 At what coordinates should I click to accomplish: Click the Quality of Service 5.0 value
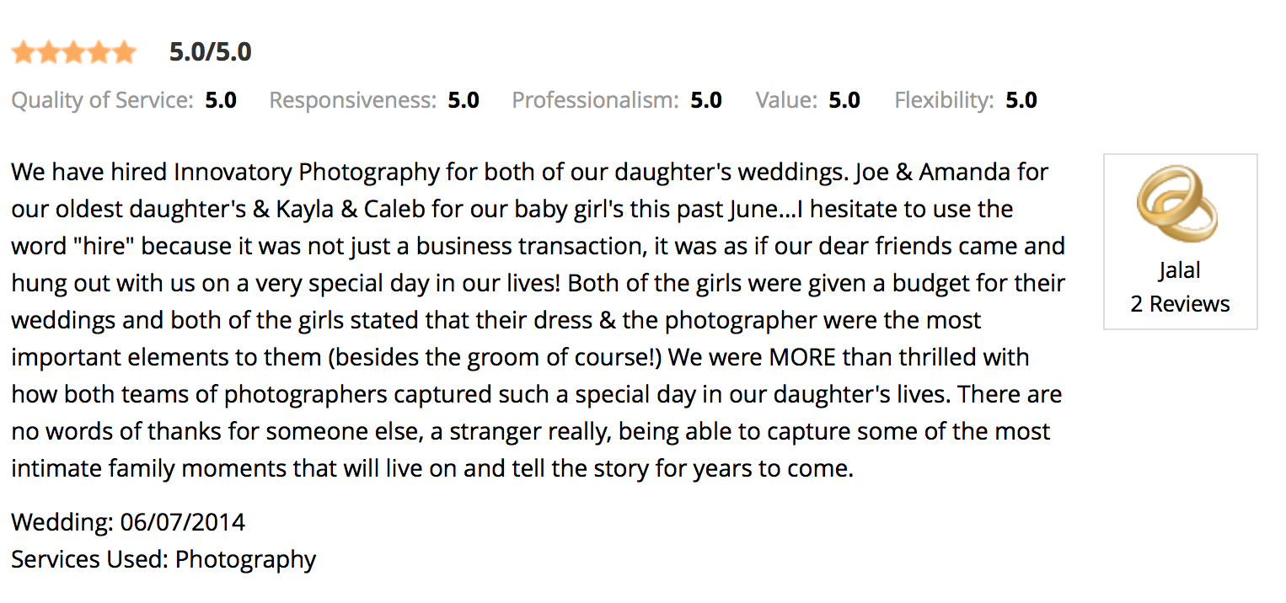[221, 101]
